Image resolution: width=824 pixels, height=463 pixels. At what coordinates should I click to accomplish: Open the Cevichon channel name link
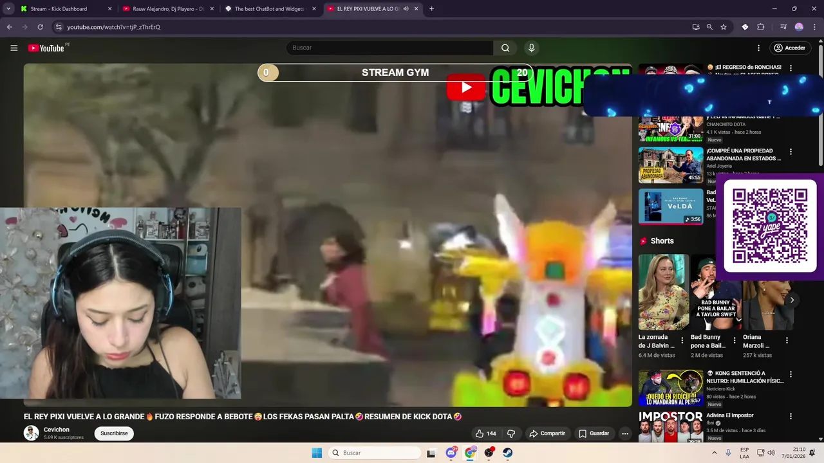[x=57, y=430]
